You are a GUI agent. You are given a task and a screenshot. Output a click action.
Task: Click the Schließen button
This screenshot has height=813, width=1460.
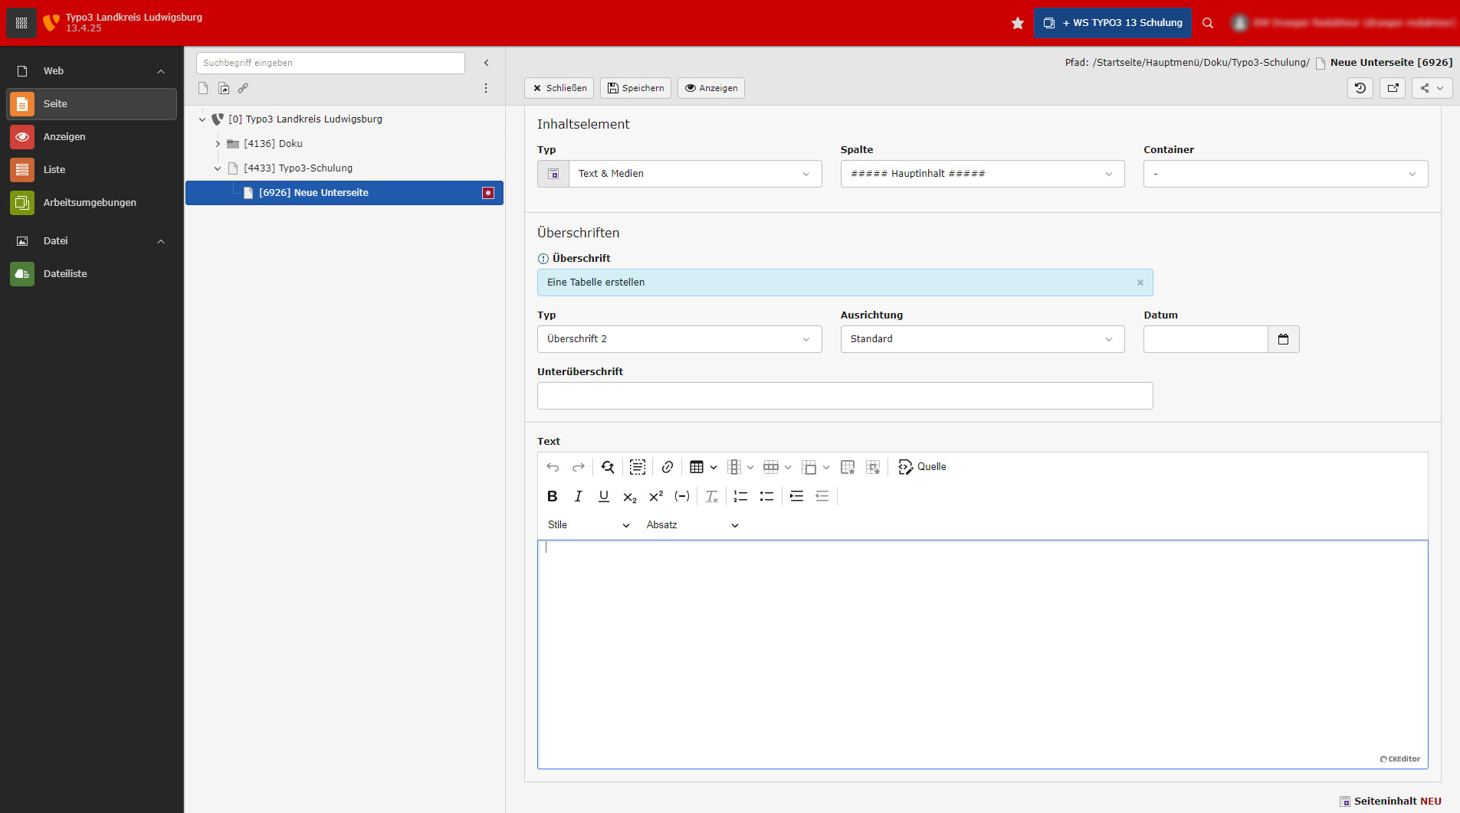click(x=559, y=88)
